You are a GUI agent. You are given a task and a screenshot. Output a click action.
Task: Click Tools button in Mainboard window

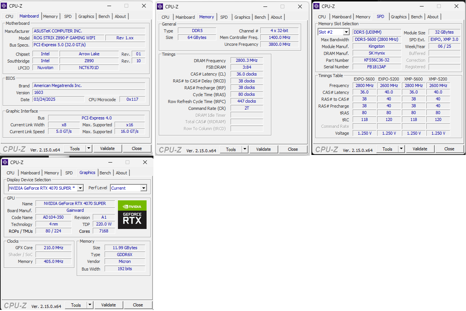click(75, 148)
